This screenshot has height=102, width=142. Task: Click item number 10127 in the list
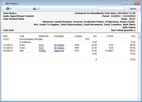coord(6,39)
